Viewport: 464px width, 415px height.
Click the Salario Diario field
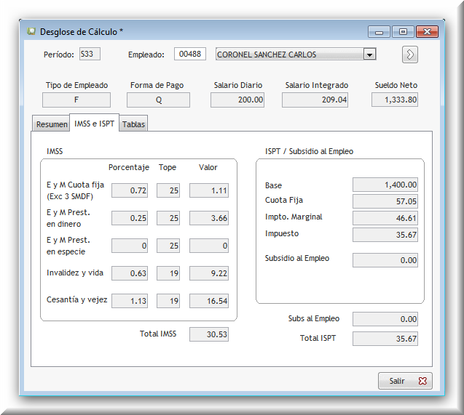tap(237, 100)
